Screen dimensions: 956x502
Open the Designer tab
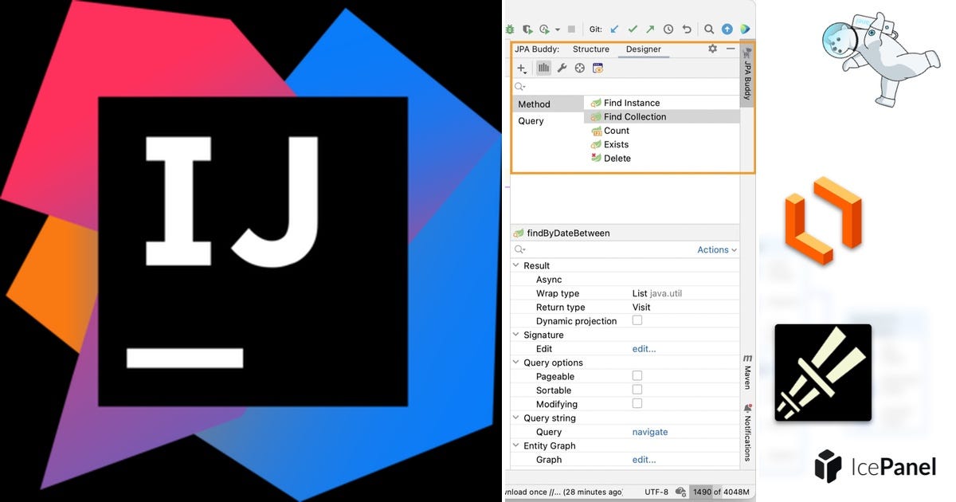[643, 49]
